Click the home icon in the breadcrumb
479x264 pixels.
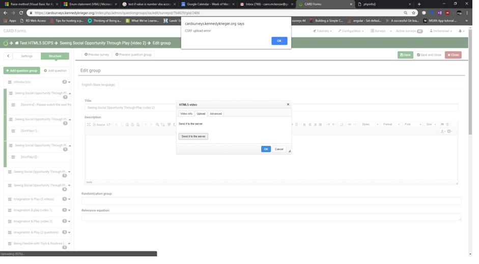click(17, 43)
